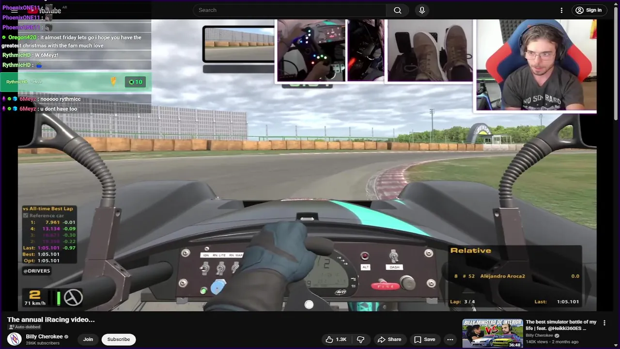
Task: Join the Billy Cherokee channel
Action: tap(88, 339)
